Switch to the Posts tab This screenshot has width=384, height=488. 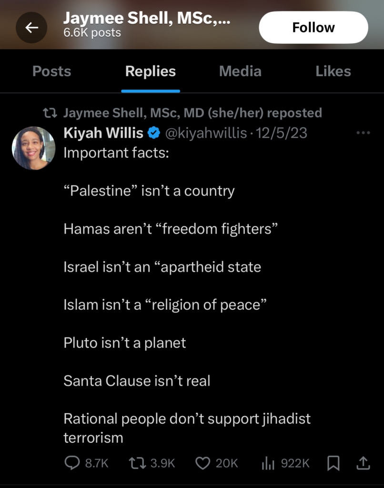[51, 71]
